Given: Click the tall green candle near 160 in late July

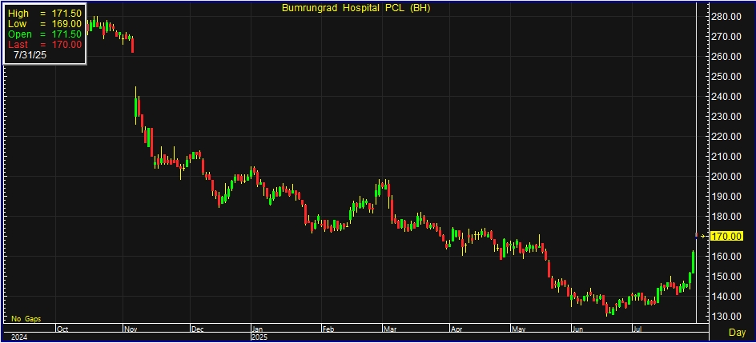Looking at the screenshot, I should pyautogui.click(x=694, y=261).
